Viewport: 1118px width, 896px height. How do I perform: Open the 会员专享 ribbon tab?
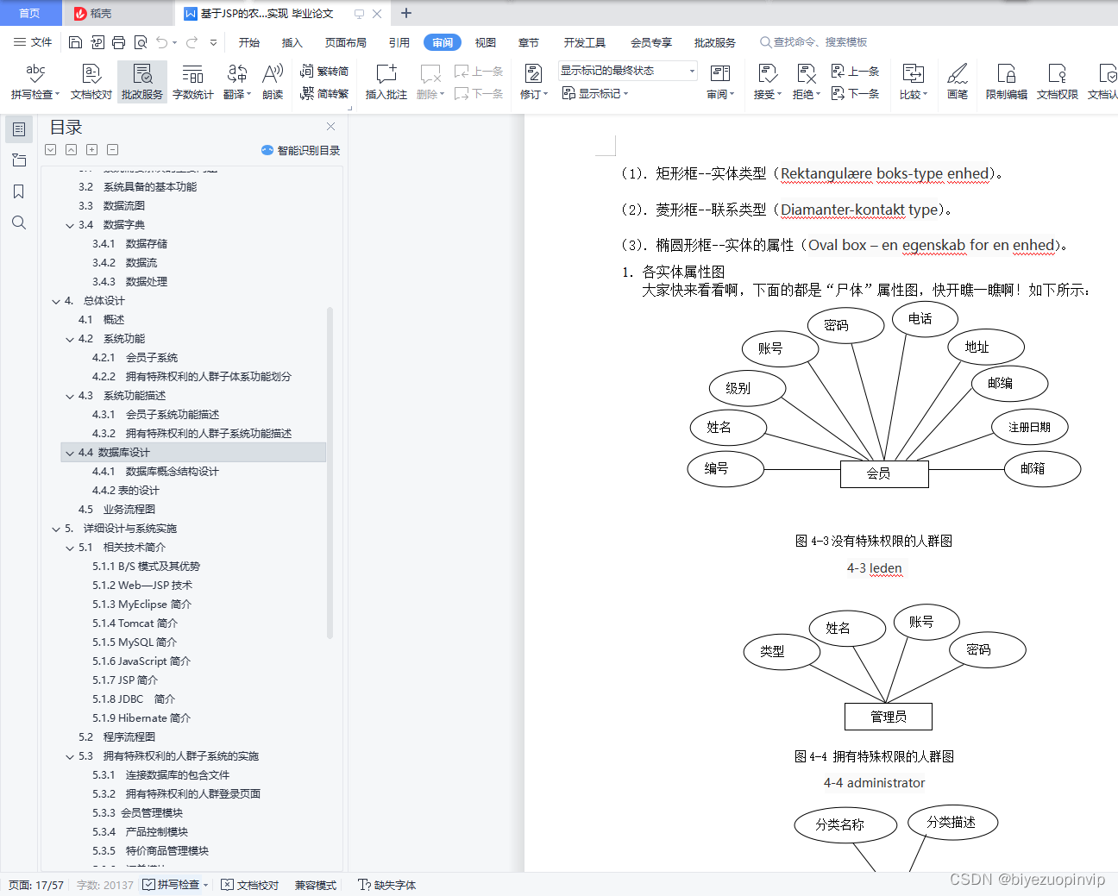click(x=651, y=42)
